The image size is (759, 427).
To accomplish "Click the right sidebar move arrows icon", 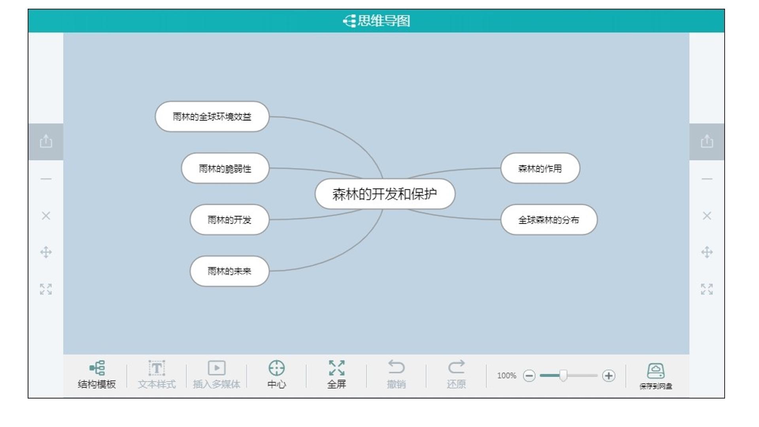I will [x=707, y=252].
